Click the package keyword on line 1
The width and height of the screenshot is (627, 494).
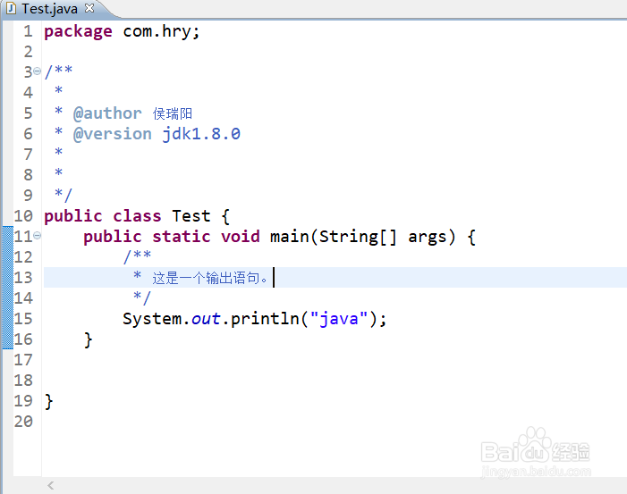78,31
